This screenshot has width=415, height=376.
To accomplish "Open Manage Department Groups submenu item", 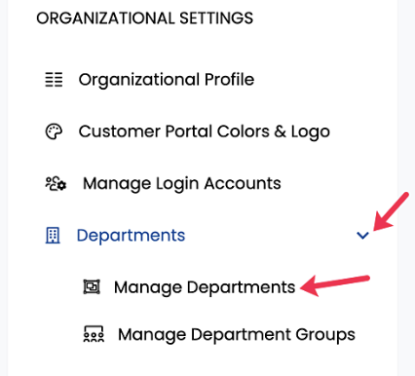I will point(237,335).
